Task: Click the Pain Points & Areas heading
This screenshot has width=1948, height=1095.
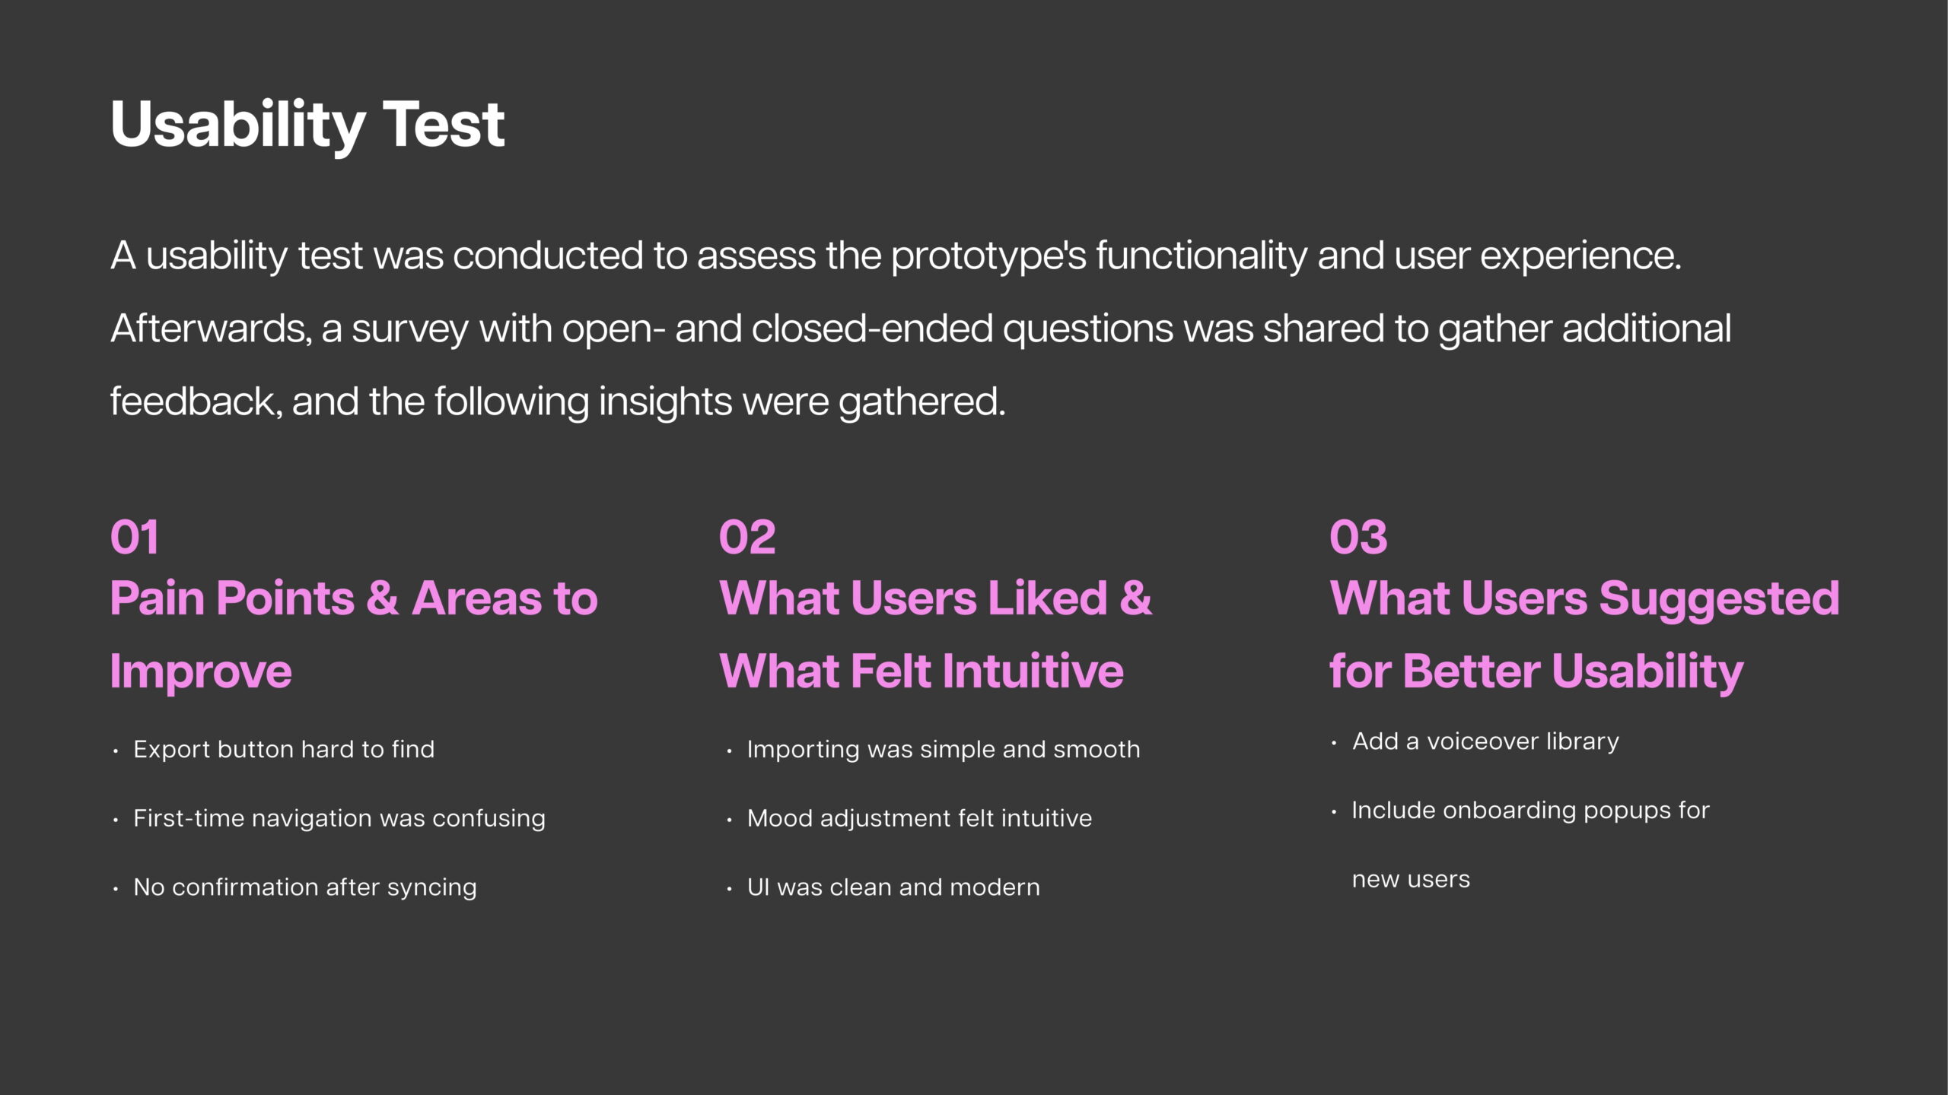Action: click(354, 634)
